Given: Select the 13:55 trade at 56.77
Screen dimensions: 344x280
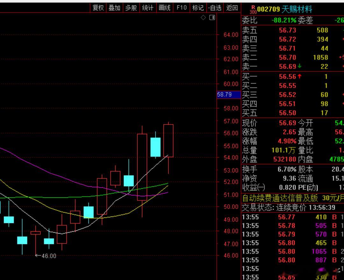Looking at the screenshot, I should [x=293, y=217].
